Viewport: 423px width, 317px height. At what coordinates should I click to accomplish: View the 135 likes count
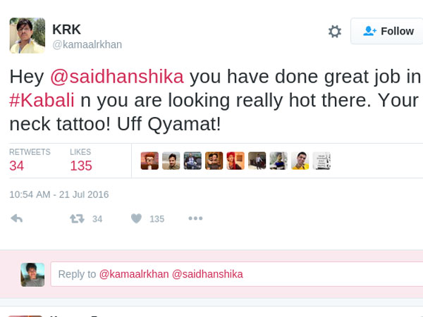81,166
